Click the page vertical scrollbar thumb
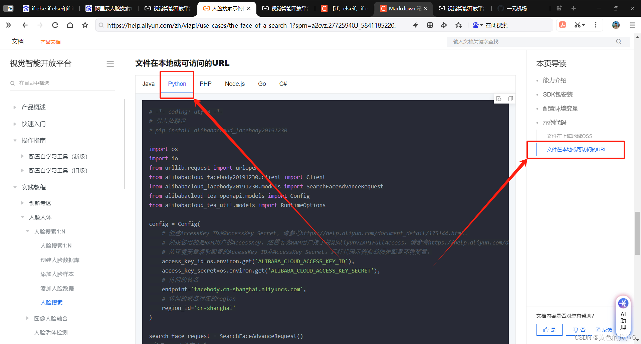This screenshot has height=344, width=641. coord(637,233)
